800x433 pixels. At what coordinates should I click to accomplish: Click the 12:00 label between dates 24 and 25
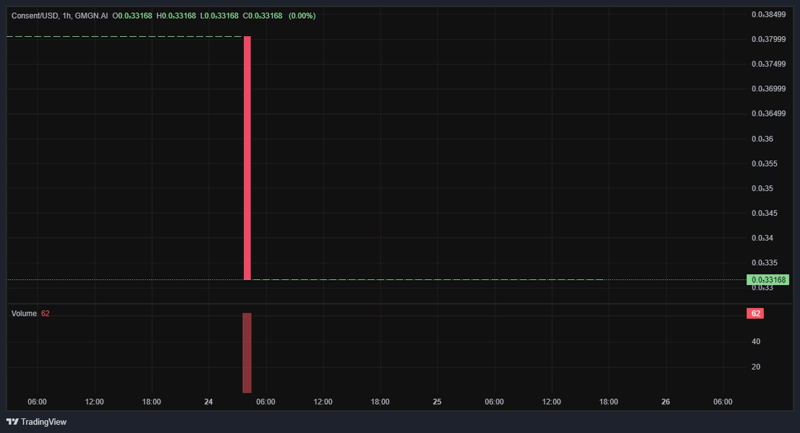323,402
